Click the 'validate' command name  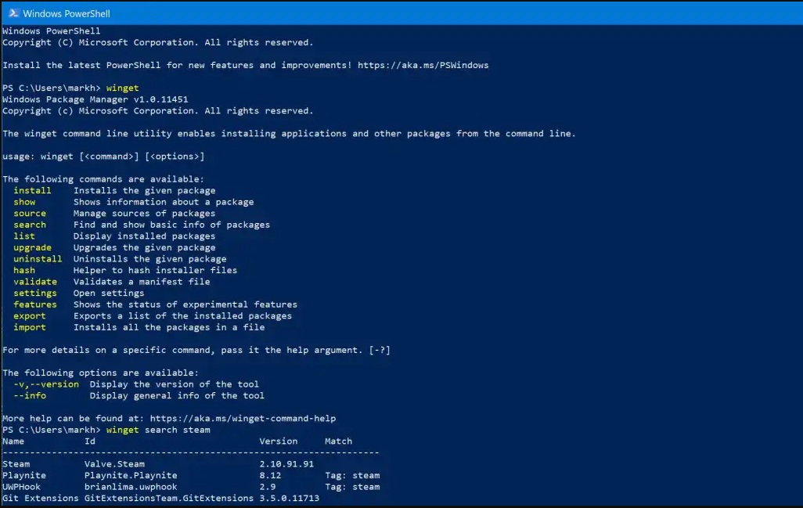34,282
